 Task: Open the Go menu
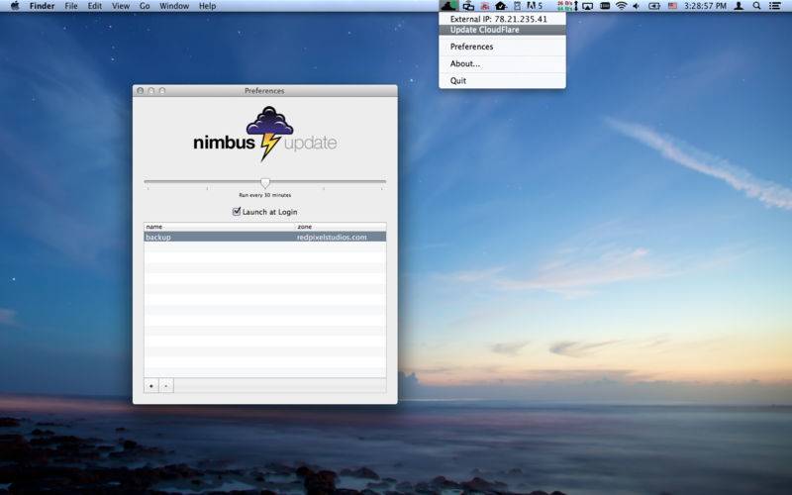click(145, 6)
